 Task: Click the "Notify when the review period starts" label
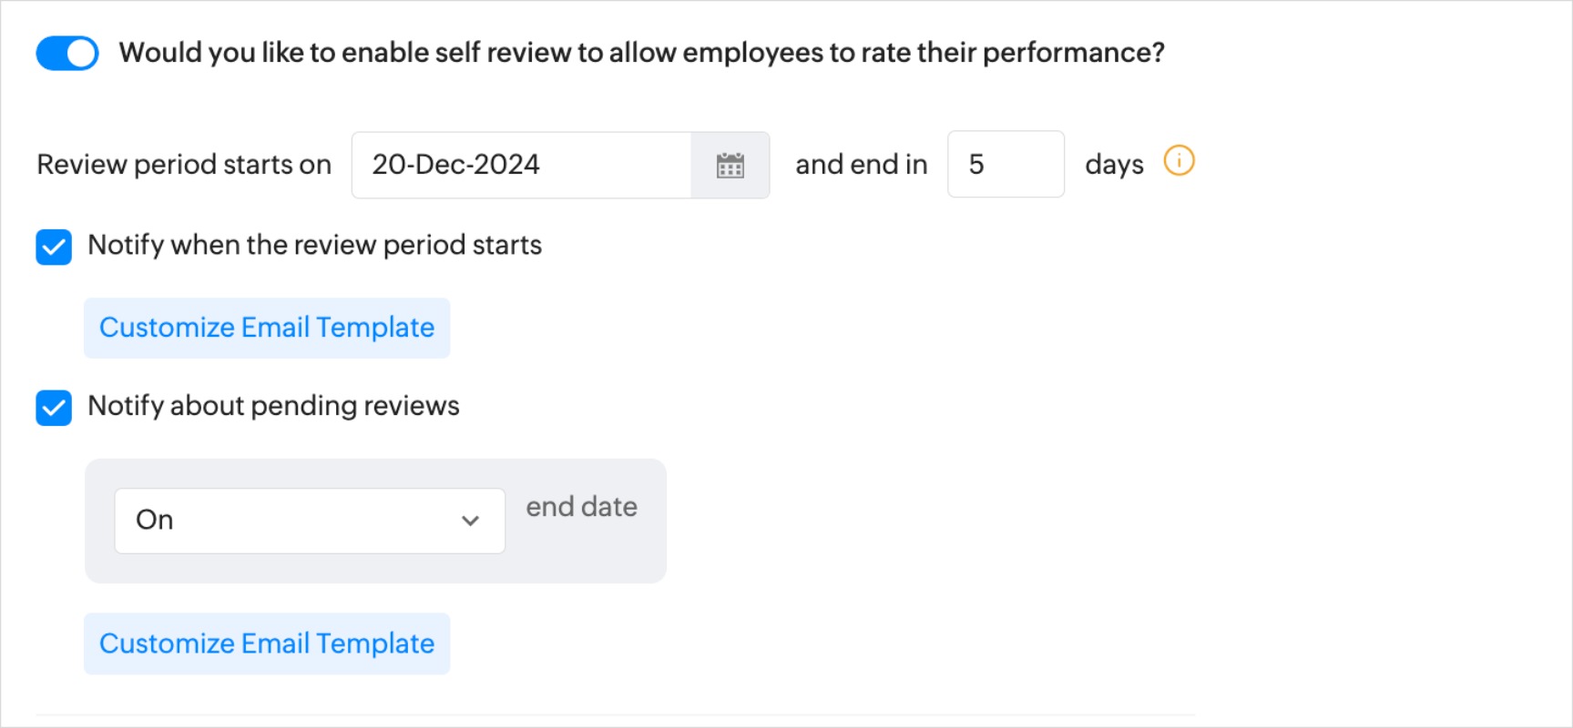pyautogui.click(x=314, y=245)
